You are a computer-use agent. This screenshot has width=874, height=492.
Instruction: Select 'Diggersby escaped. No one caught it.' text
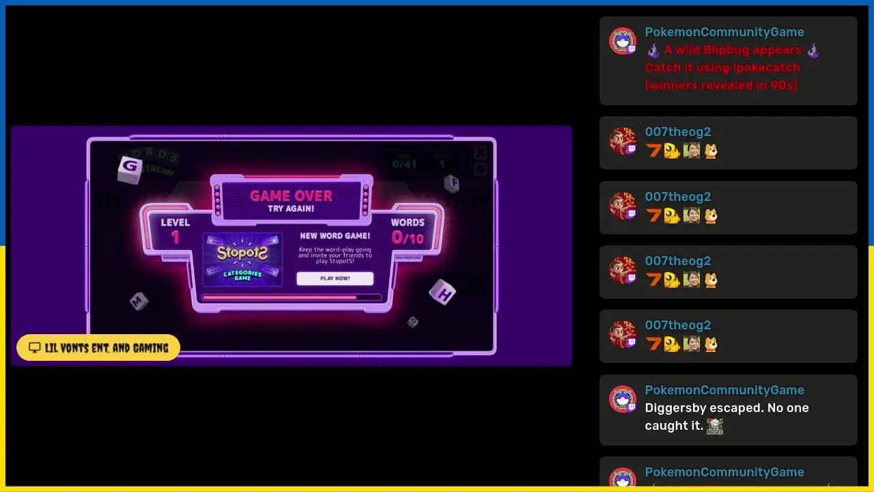pyautogui.click(x=727, y=417)
